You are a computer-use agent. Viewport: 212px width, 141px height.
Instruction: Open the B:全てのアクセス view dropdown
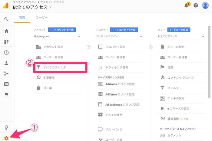[x=181, y=37]
